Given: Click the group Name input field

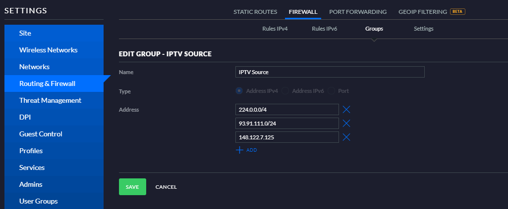Looking at the screenshot, I should pyautogui.click(x=330, y=72).
